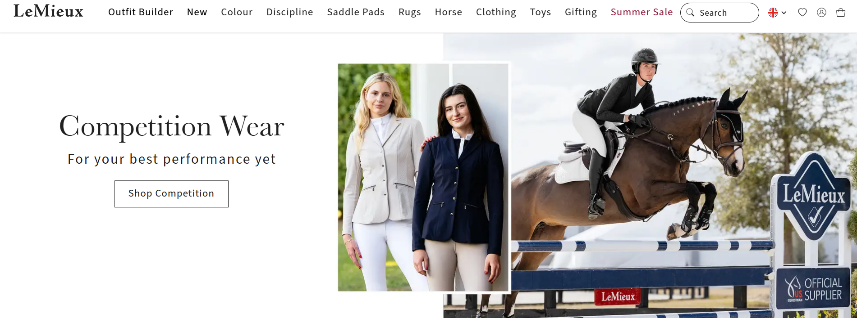857x318 pixels.
Task: Open the Colour navigation menu
Action: tap(237, 12)
